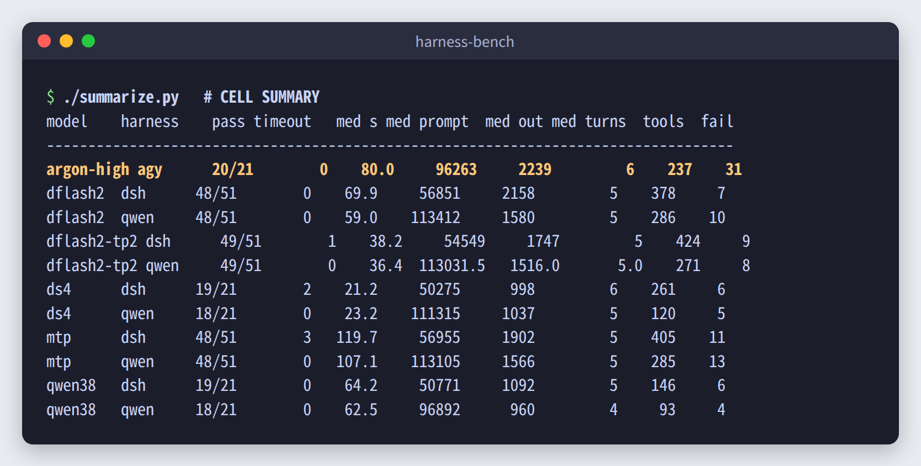Image resolution: width=921 pixels, height=466 pixels.
Task: Select the median seconds value 23.2
Action: 361,314
